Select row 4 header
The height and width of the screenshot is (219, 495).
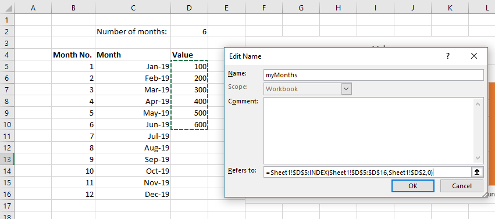[x=7, y=55]
